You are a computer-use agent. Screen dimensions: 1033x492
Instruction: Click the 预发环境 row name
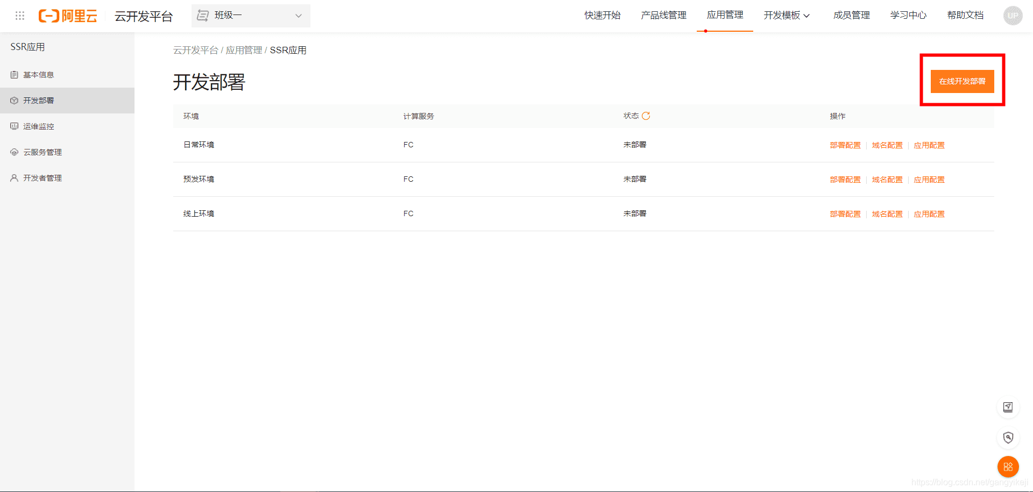coord(199,179)
